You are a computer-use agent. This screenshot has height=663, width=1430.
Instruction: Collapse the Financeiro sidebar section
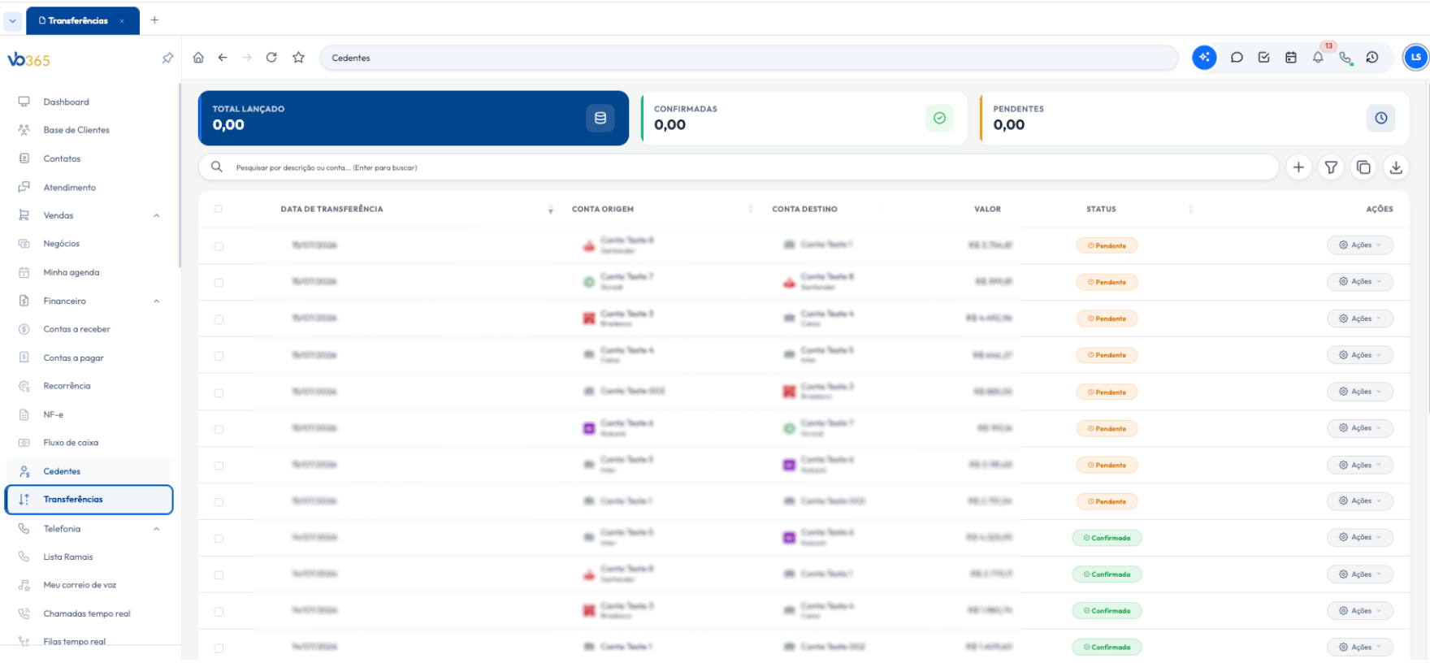157,301
